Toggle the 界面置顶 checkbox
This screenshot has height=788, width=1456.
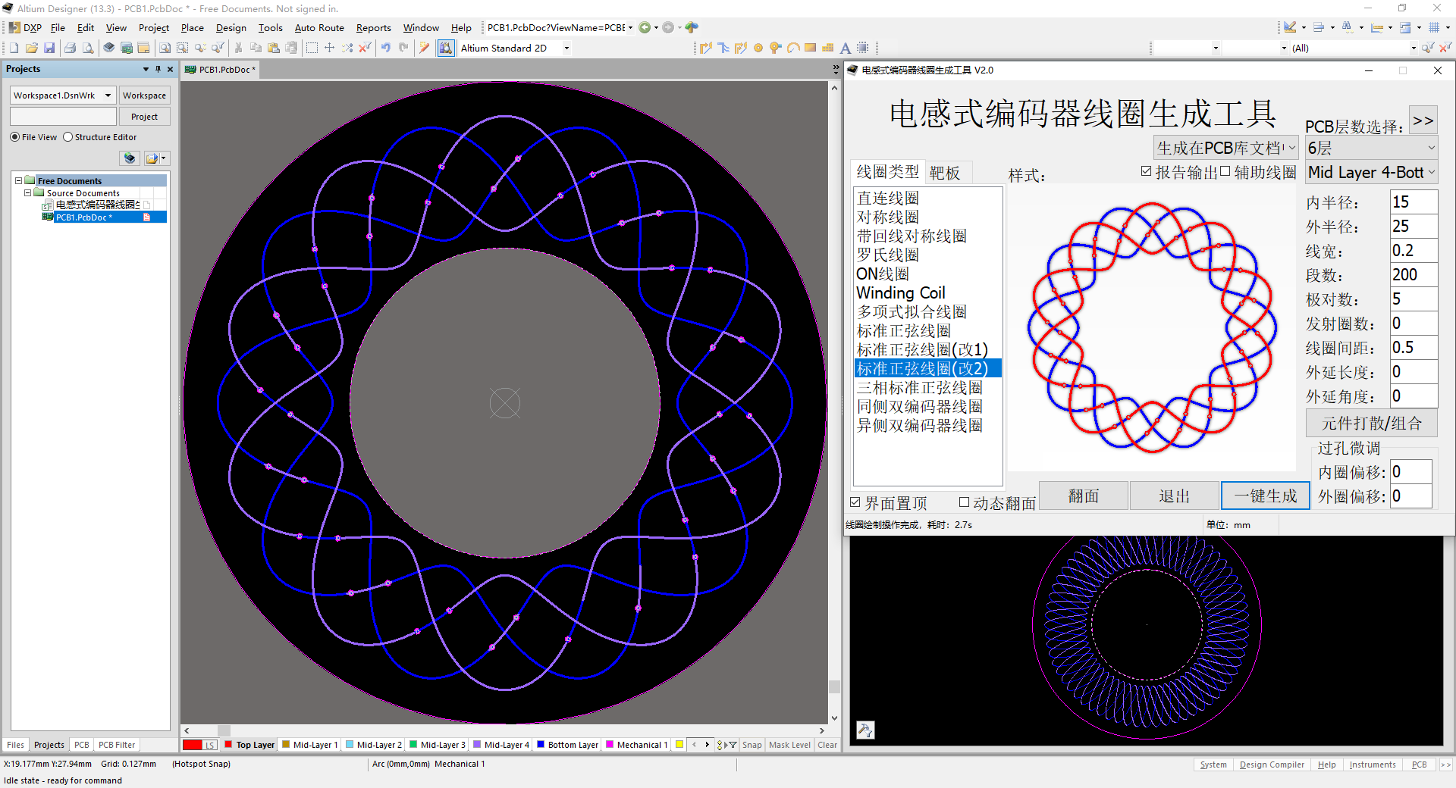coord(855,502)
